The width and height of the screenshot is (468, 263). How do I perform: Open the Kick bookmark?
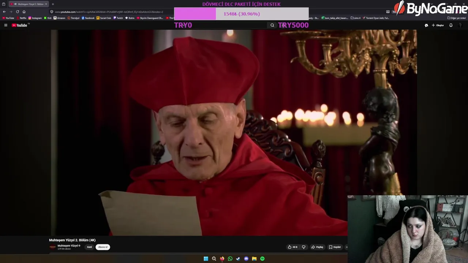pos(48,18)
